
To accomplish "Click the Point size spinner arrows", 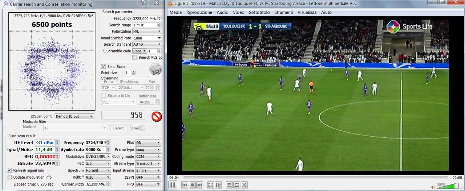I will pyautogui.click(x=134, y=73).
